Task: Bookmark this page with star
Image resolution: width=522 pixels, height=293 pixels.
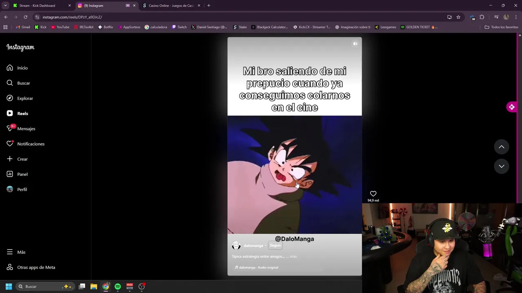Action: [x=458, y=17]
